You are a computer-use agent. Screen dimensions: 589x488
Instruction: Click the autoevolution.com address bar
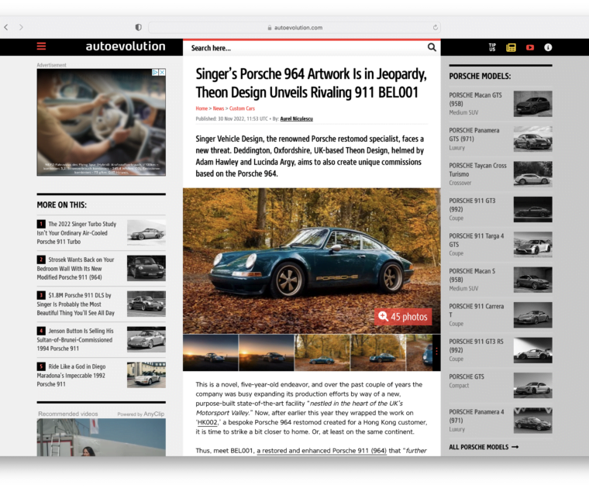[x=294, y=27]
